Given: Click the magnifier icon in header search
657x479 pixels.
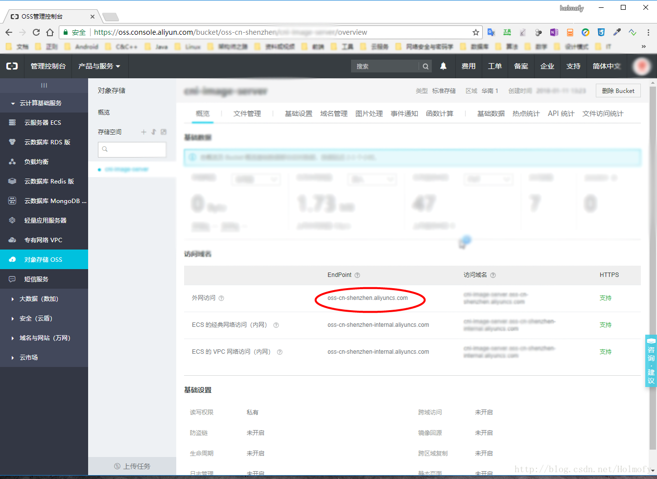Looking at the screenshot, I should [x=426, y=67].
